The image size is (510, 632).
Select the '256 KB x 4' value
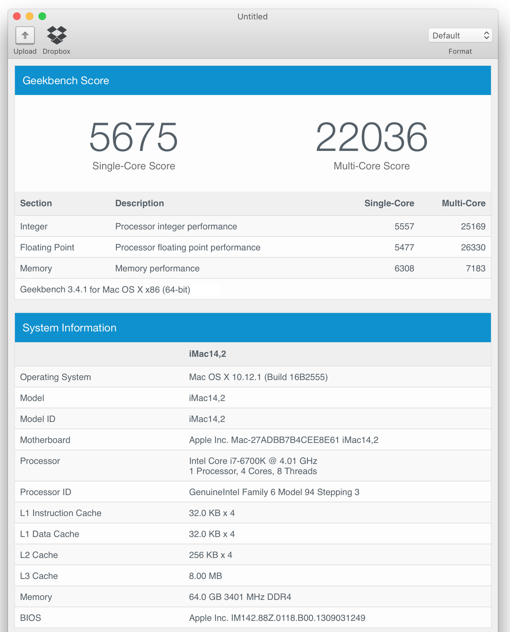click(x=211, y=555)
